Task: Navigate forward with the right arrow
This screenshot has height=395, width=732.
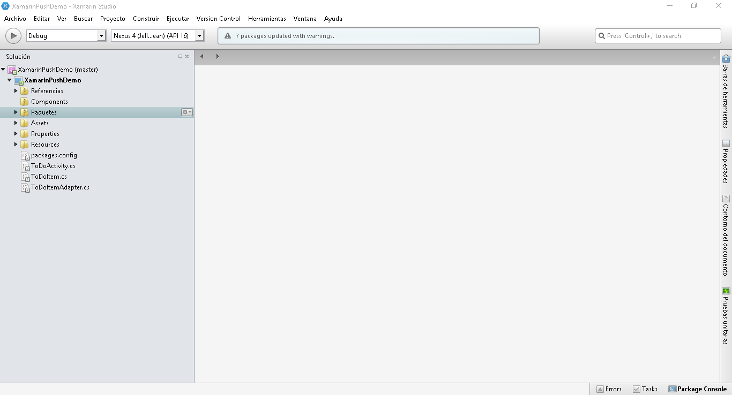Action: (x=217, y=56)
